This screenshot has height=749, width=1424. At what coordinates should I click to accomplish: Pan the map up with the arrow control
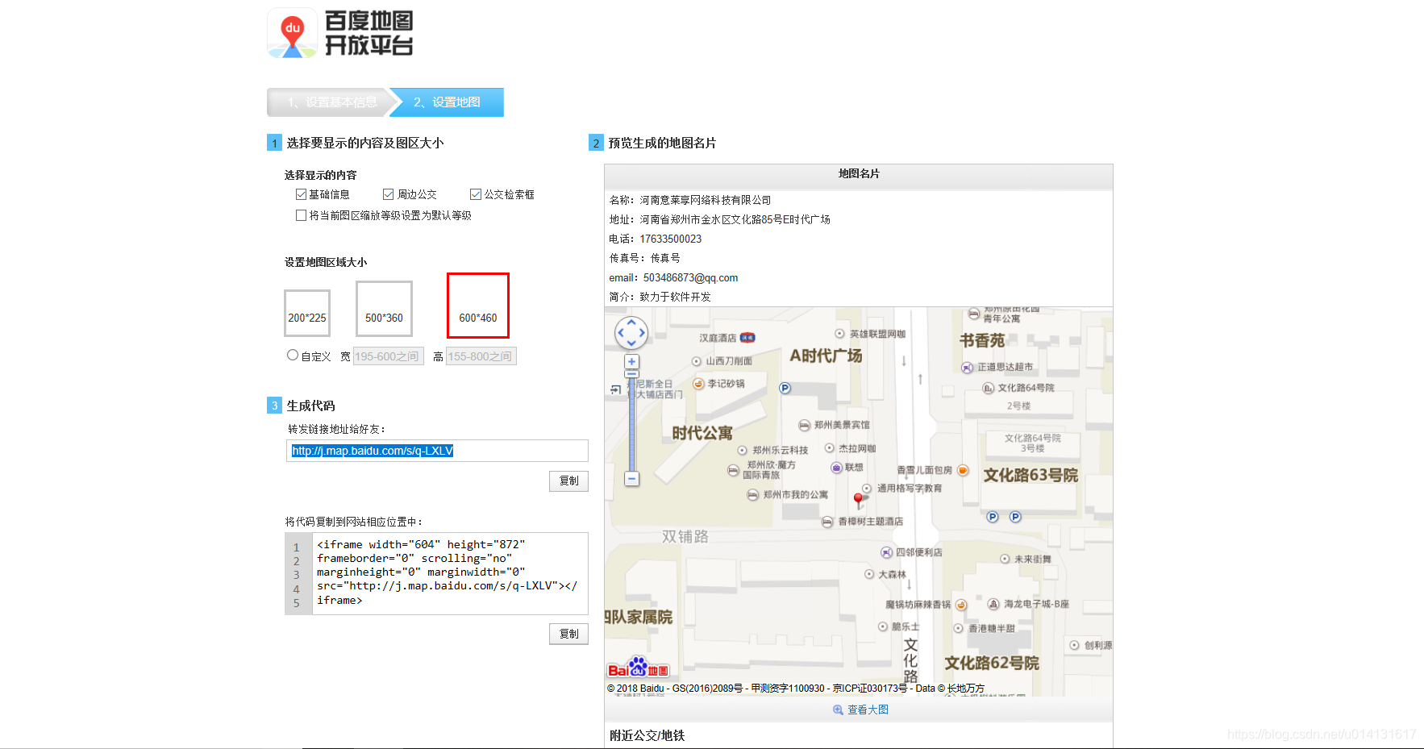[x=631, y=322]
